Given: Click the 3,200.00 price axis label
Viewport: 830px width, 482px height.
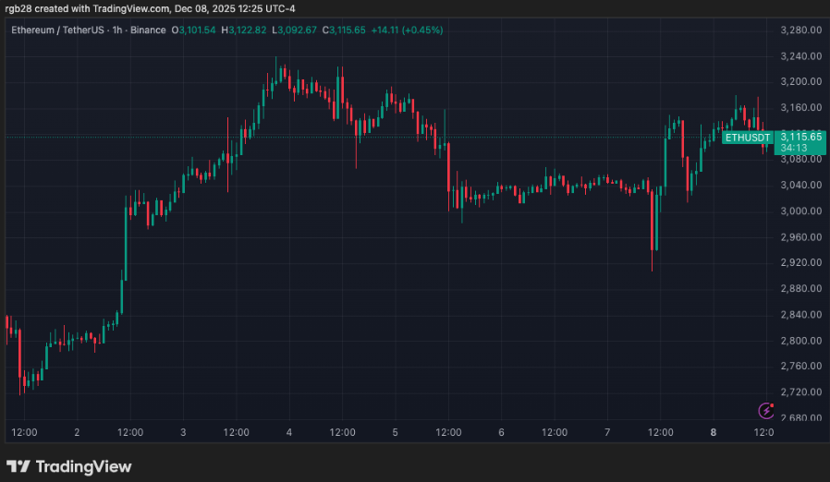Looking at the screenshot, I should coord(801,81).
